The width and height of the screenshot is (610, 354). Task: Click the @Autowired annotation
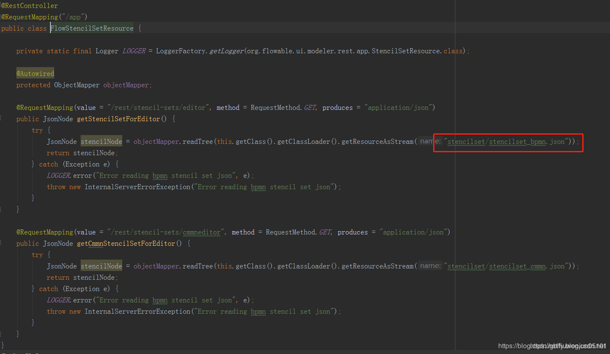[x=35, y=73]
